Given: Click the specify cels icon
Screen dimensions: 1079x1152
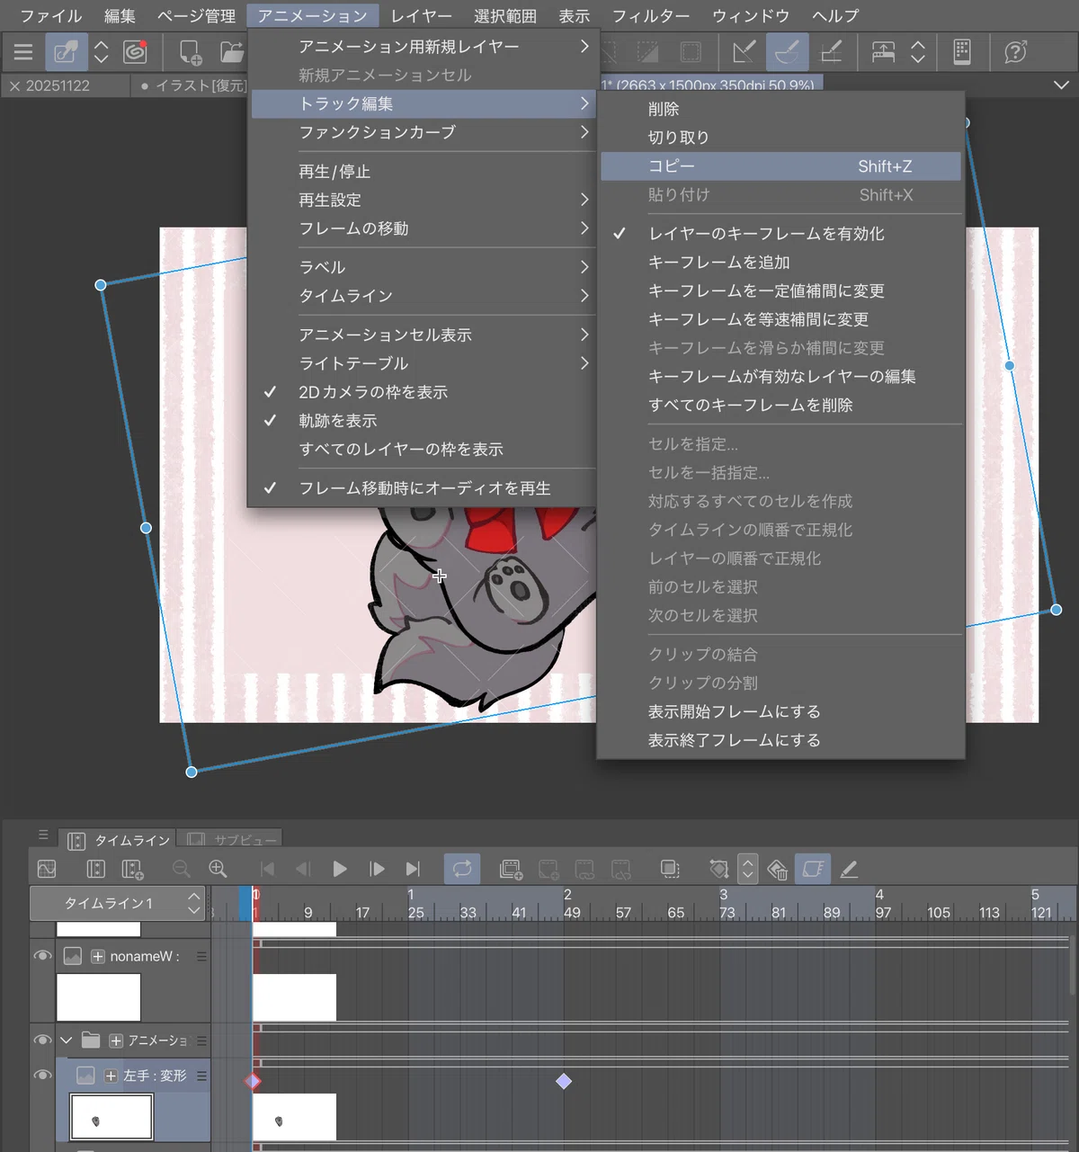Looking at the screenshot, I should 584,869.
